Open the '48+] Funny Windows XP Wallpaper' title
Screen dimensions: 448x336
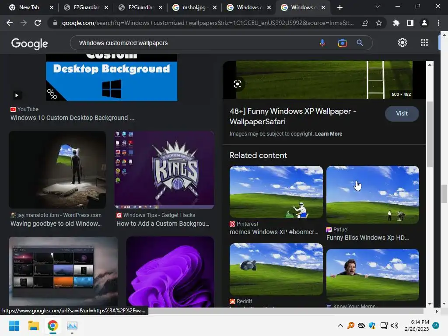[x=293, y=116]
